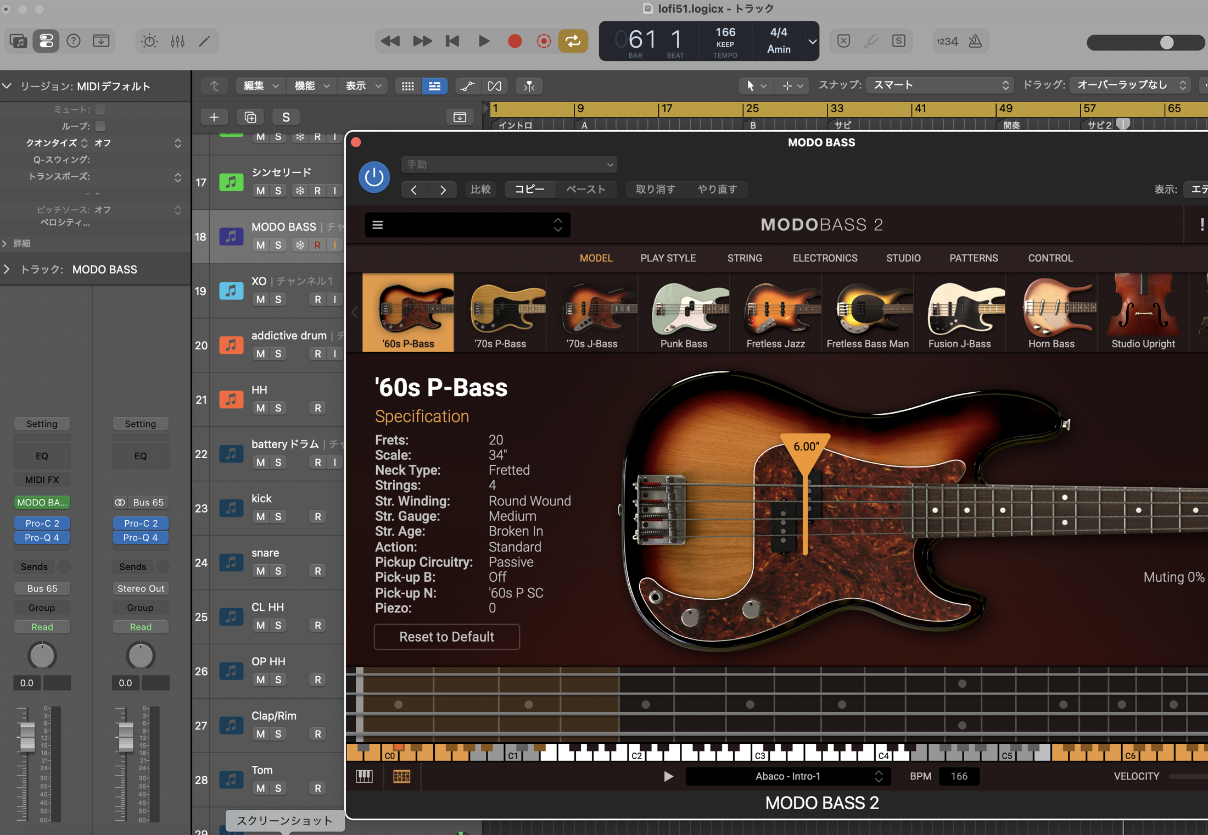Switch to the STUDIO tab
The height and width of the screenshot is (835, 1208).
tap(903, 258)
